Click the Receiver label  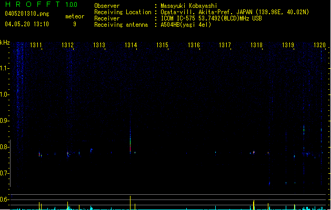107,18
